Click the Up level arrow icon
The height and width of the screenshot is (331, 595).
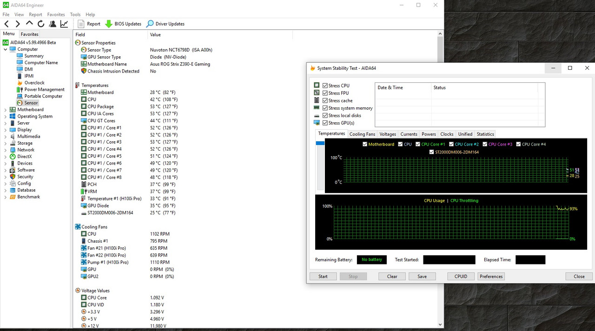tap(29, 24)
